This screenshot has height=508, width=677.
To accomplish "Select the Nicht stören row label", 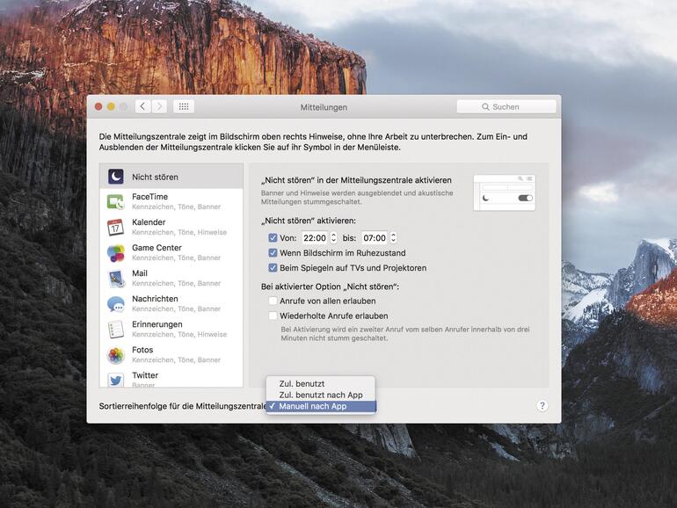I will 155,177.
